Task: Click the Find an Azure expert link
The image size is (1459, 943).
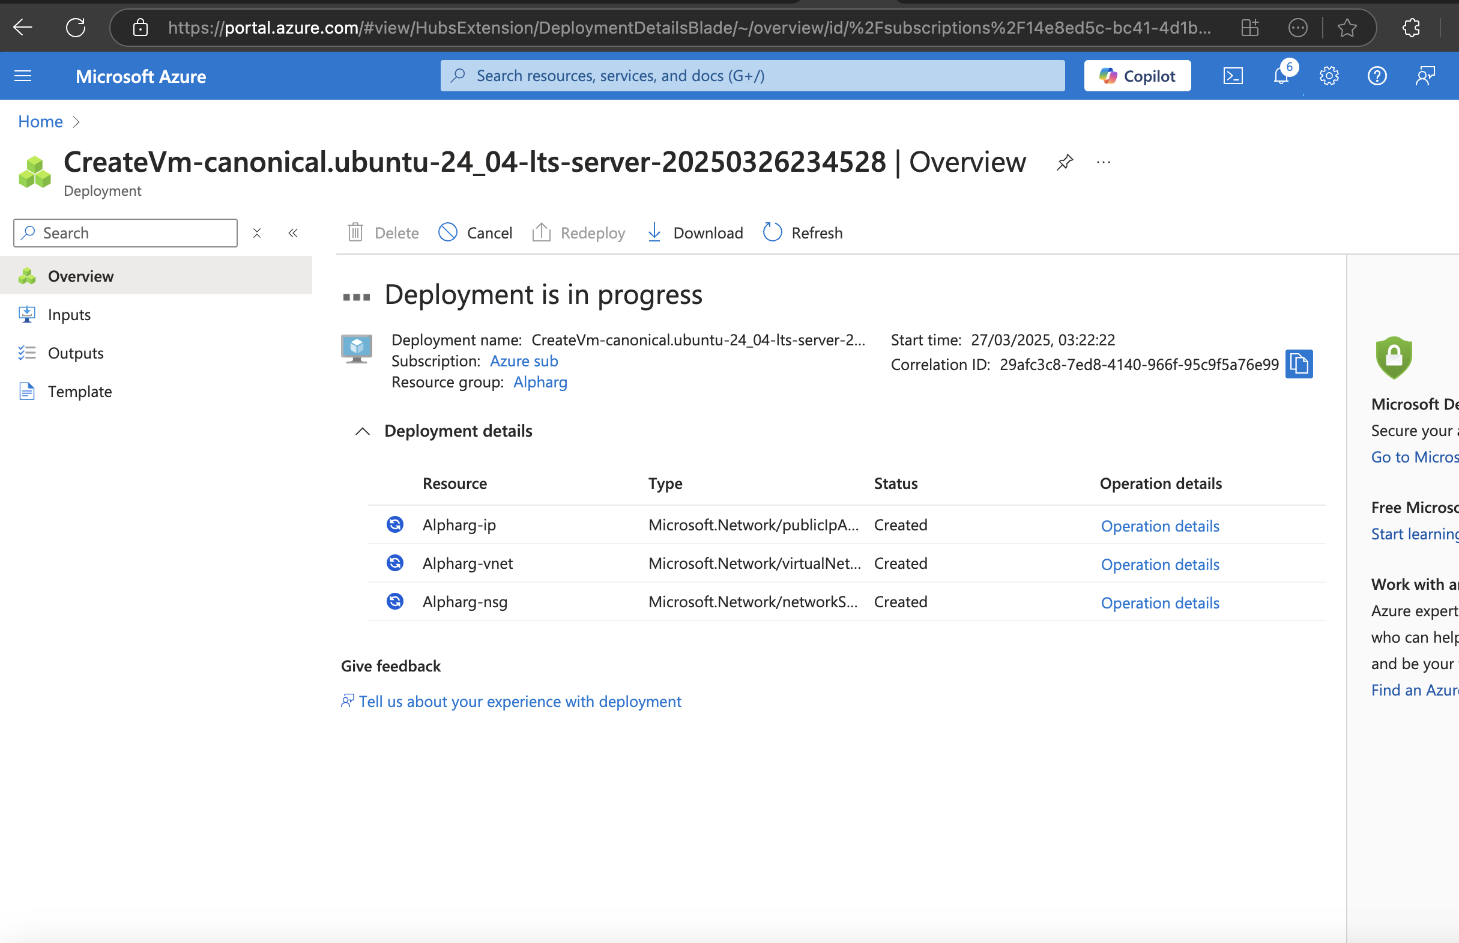Action: tap(1415, 691)
